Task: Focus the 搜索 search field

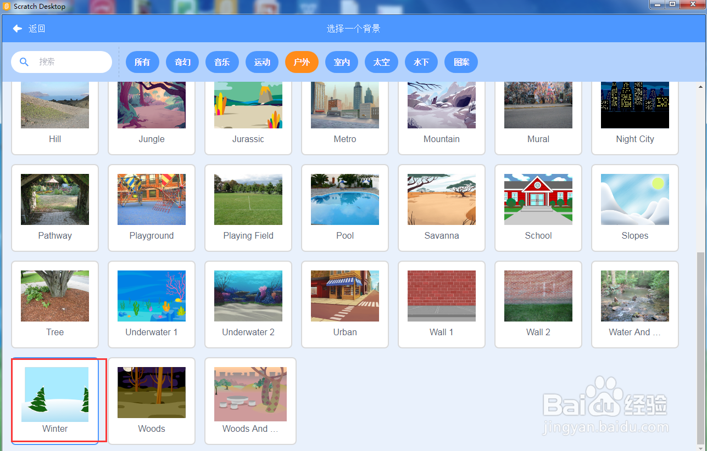Action: point(62,62)
